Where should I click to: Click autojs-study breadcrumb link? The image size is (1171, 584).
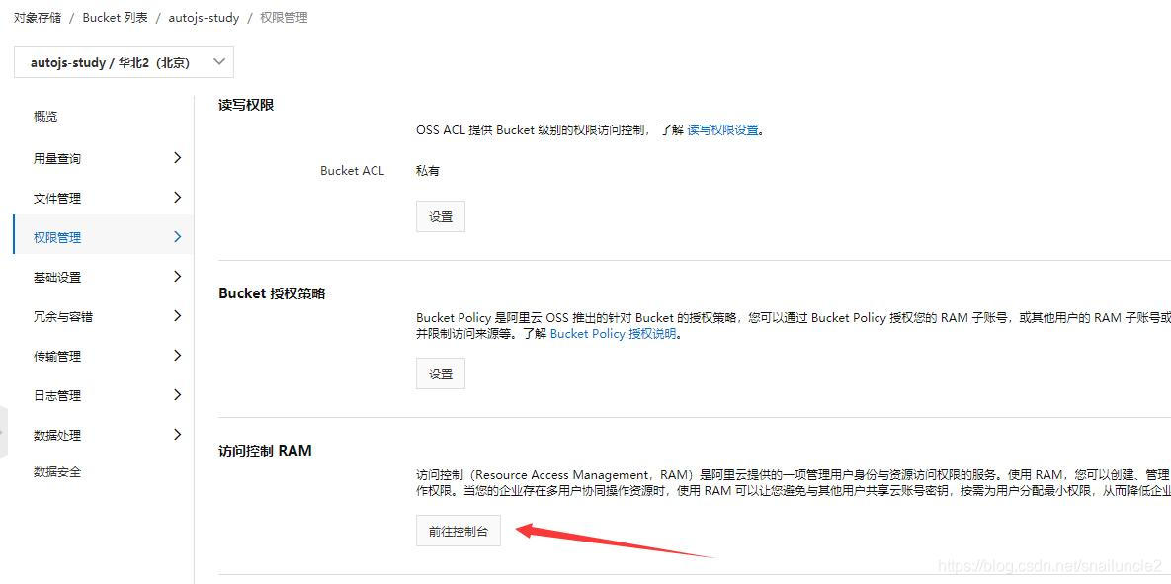(x=204, y=17)
